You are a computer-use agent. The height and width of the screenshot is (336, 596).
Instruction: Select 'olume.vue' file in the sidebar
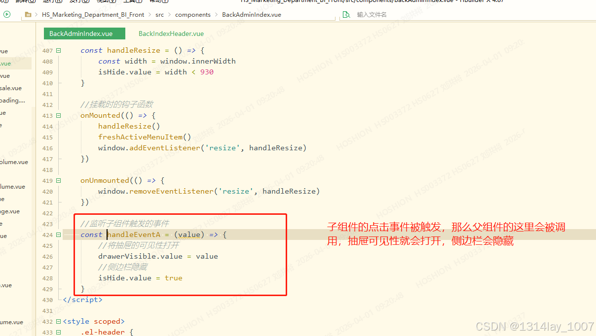(14, 162)
